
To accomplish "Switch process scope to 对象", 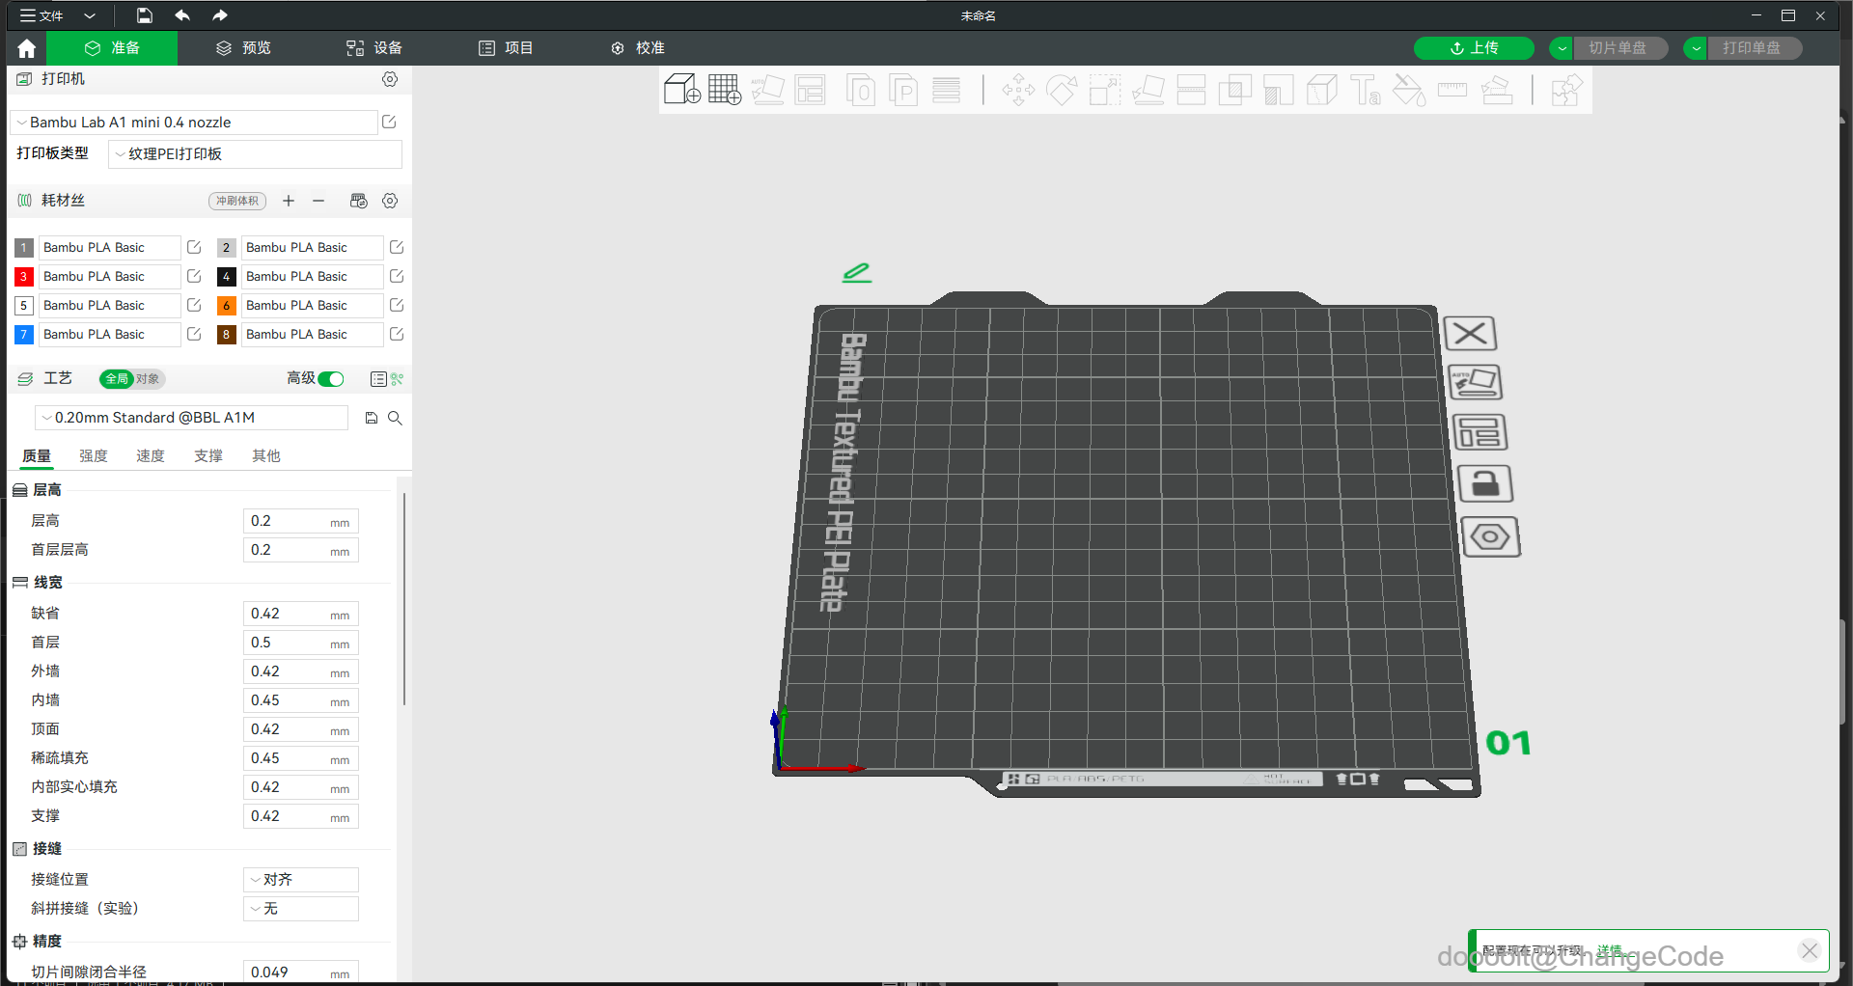I will point(148,379).
